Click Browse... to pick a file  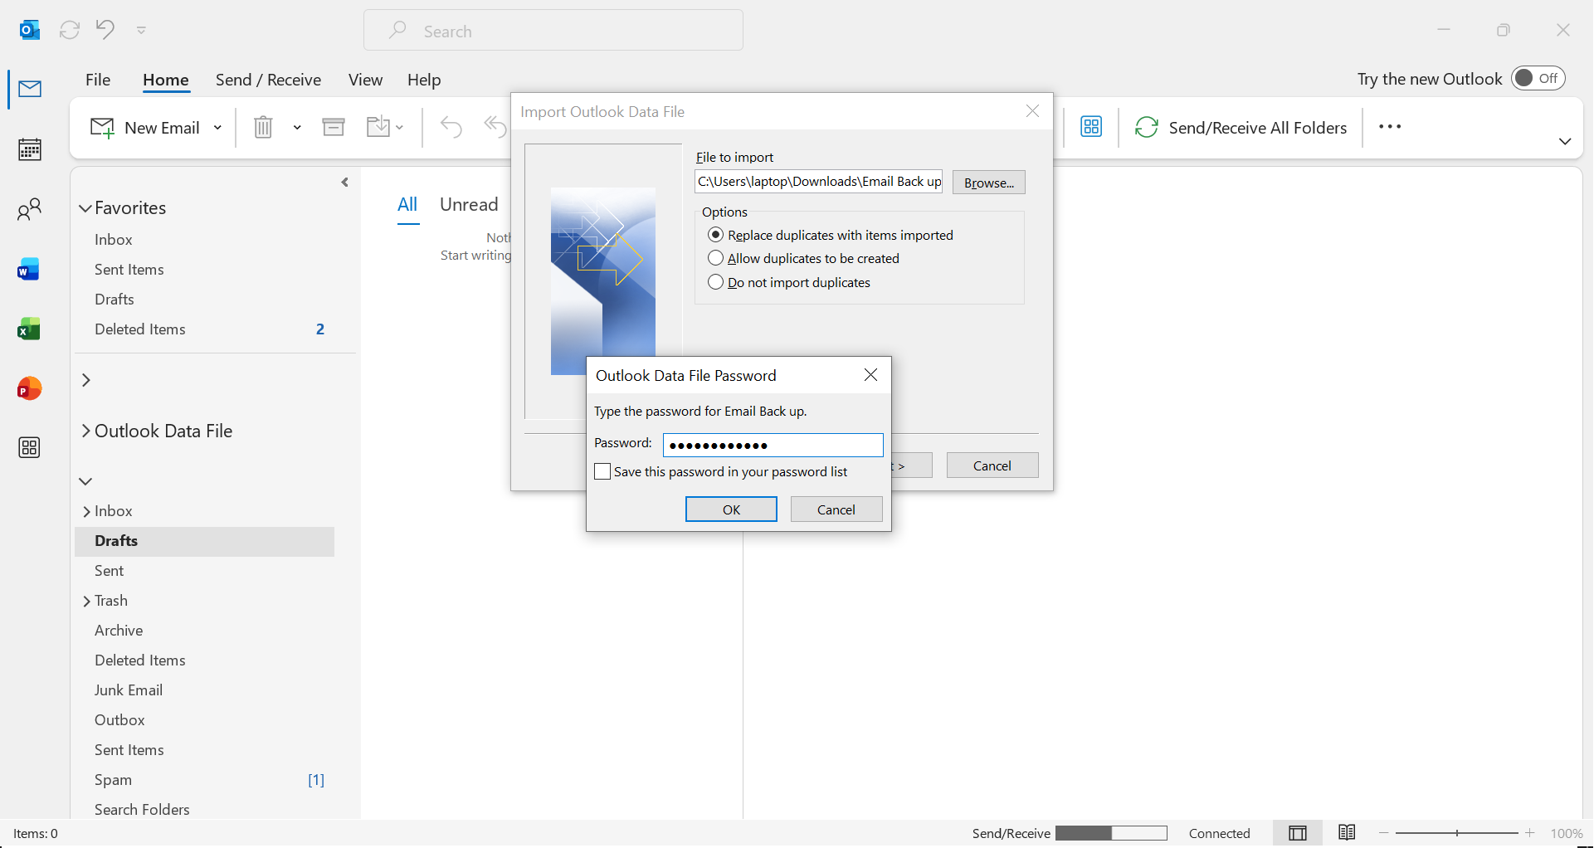[x=989, y=183]
